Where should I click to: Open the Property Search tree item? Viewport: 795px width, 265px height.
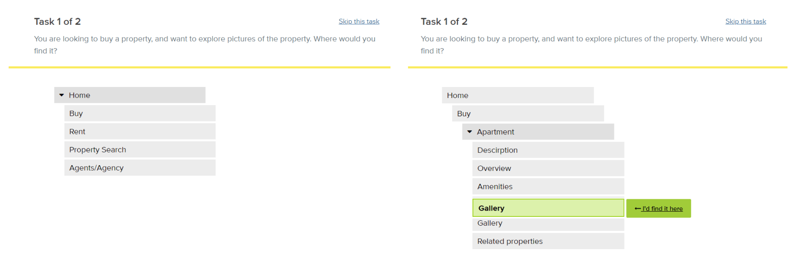98,150
